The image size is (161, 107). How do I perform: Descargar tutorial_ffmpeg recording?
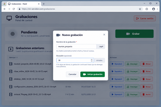pos(132,94)
